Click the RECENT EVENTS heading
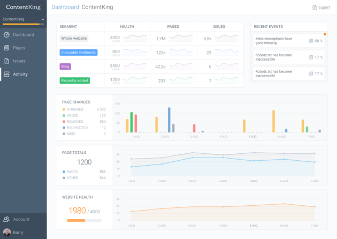The image size is (337, 239). tap(268, 27)
